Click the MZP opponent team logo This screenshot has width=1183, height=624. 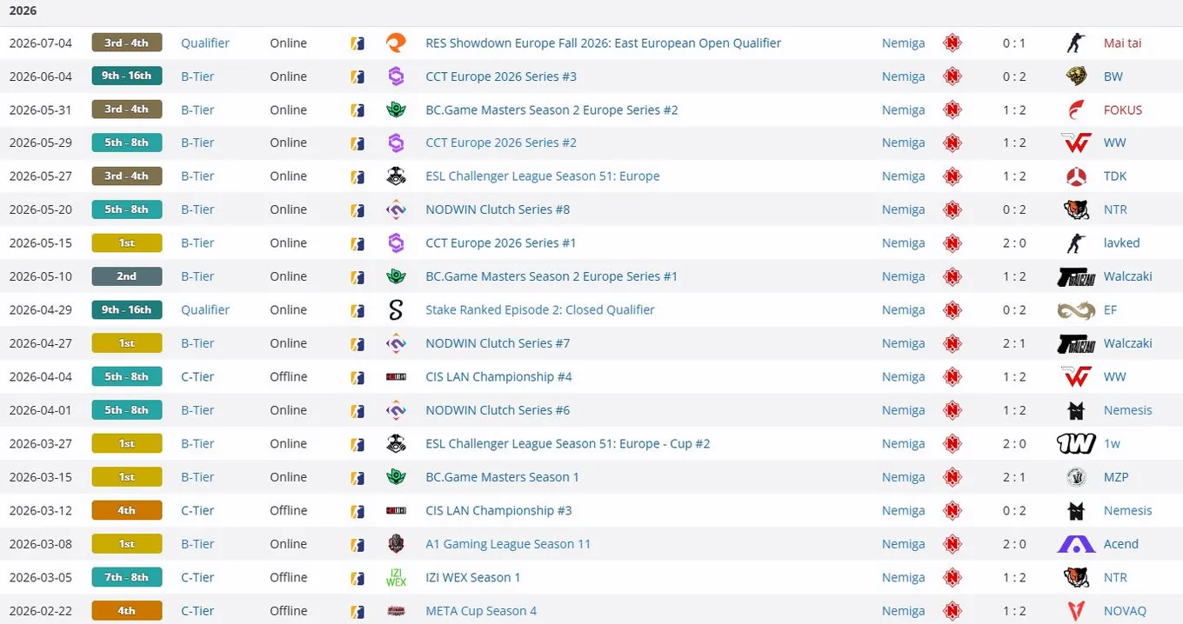coord(1076,477)
